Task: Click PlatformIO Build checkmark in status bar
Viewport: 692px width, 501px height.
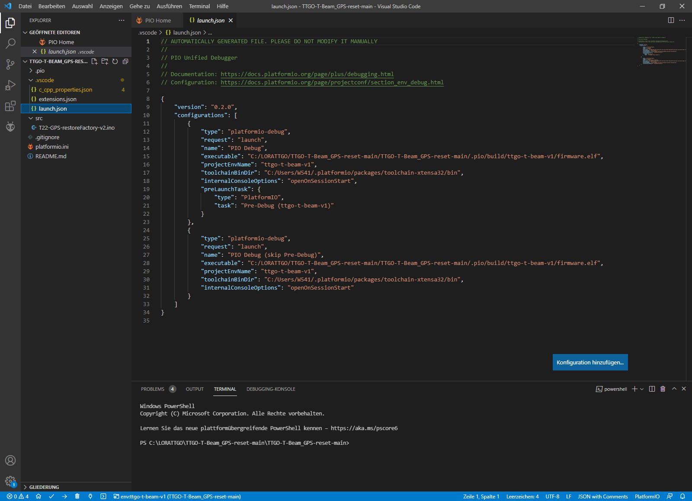Action: click(51, 496)
